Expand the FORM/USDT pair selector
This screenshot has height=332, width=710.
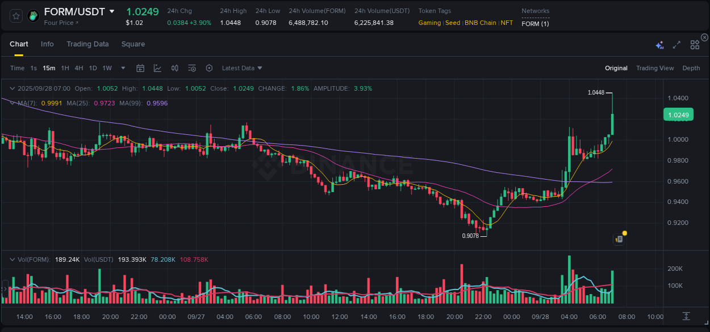(112, 11)
